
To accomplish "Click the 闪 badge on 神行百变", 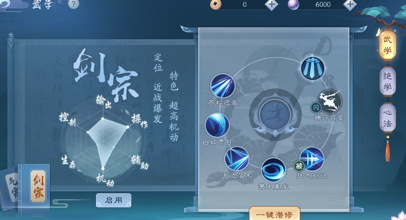I will coord(316,107).
